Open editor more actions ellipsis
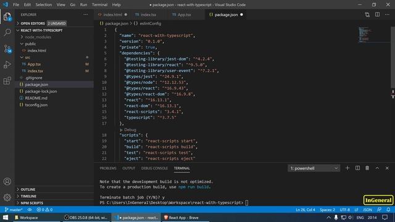The width and height of the screenshot is (395, 222). click(387, 15)
